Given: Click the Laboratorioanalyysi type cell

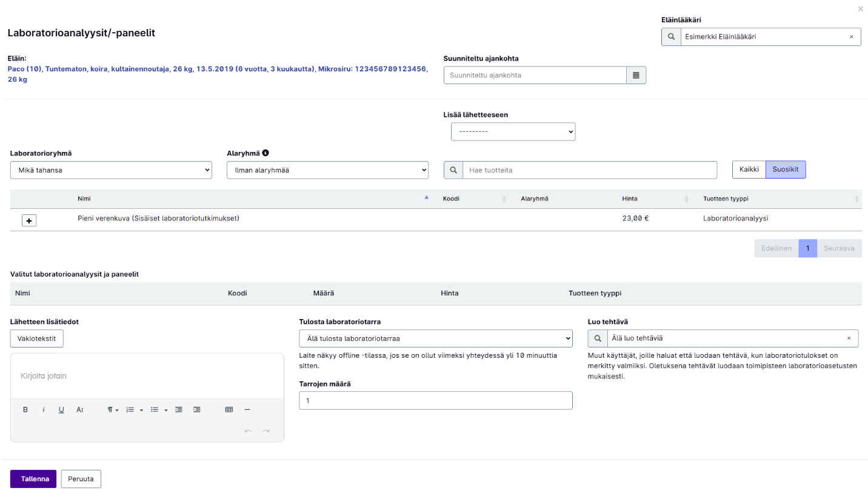Looking at the screenshot, I should point(736,219).
